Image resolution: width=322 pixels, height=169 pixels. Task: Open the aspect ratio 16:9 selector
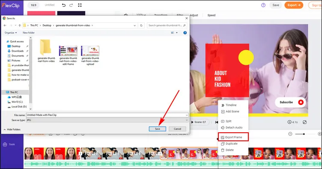point(33,5)
